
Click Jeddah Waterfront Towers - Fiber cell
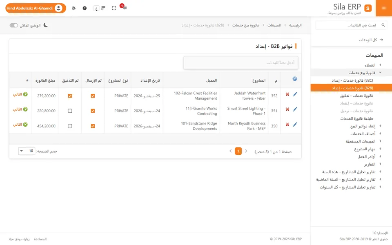(x=244, y=96)
